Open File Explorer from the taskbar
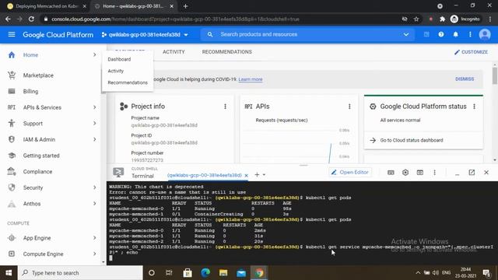The width and height of the screenshot is (498, 280). coord(223,273)
